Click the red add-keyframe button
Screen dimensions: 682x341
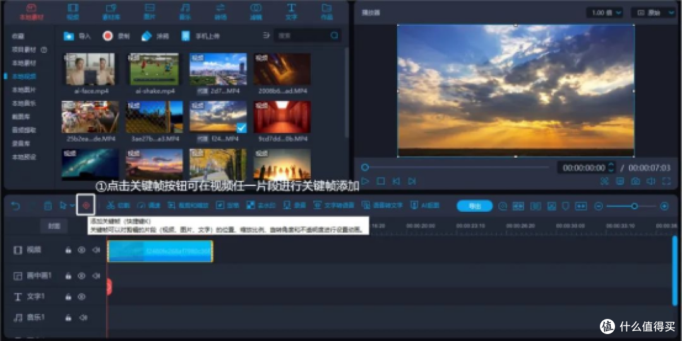pyautogui.click(x=86, y=205)
